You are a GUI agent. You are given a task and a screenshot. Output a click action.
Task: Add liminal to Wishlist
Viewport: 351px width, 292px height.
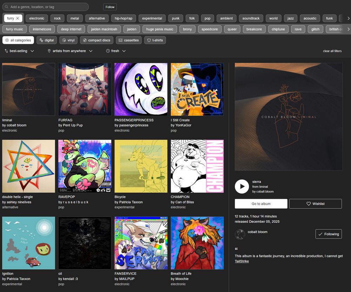pos(316,204)
